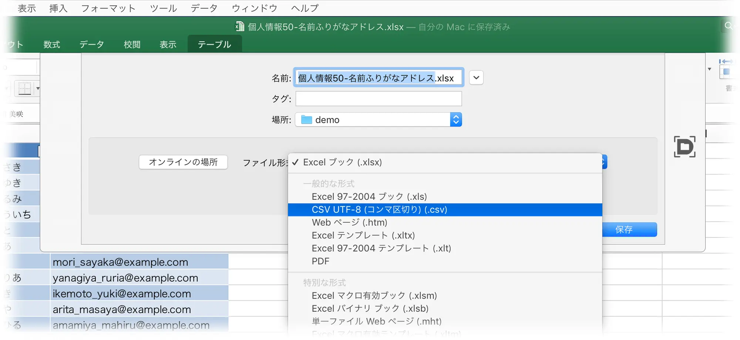The height and width of the screenshot is (340, 740).
Task: Choose PDF format from the list
Action: tap(445, 261)
